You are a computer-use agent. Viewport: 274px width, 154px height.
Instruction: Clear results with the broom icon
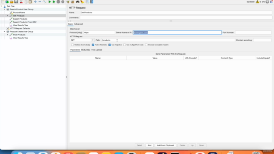pyautogui.click(x=68, y=2)
